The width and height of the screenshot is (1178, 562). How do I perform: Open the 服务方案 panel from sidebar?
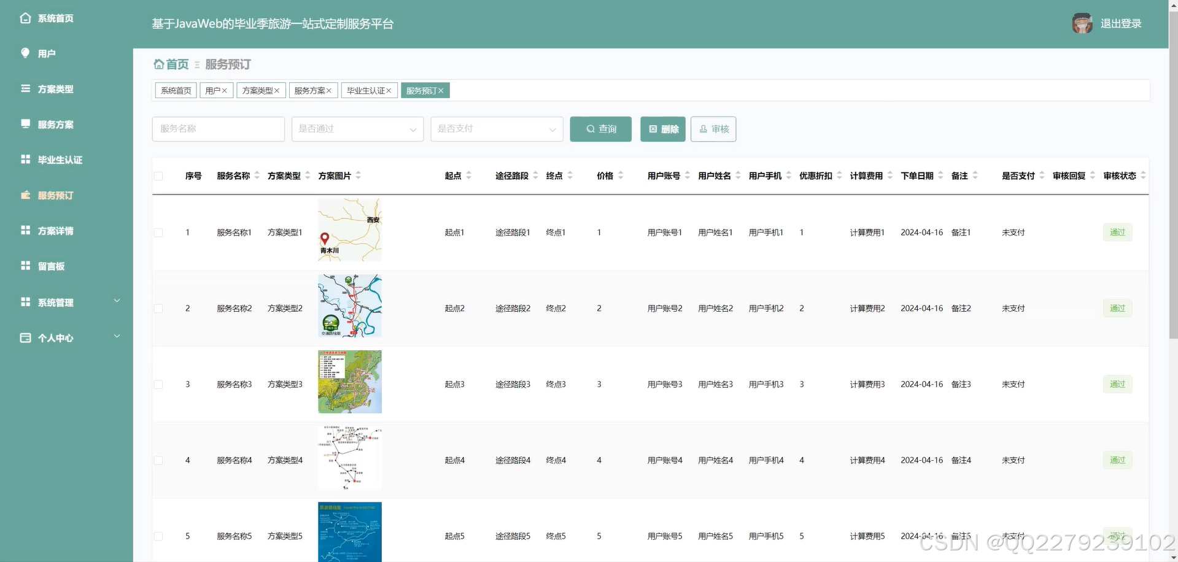25,124
